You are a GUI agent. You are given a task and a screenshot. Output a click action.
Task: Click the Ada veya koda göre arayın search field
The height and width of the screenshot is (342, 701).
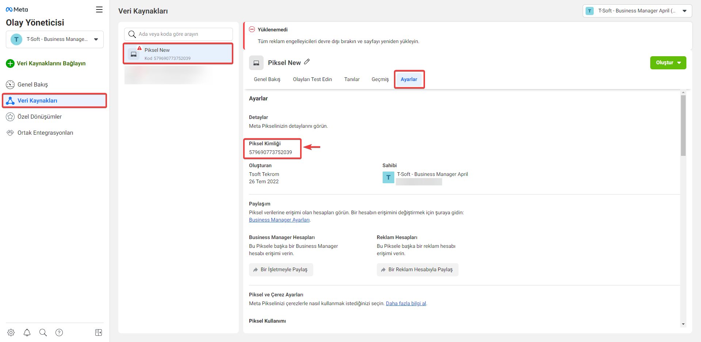[179, 34]
